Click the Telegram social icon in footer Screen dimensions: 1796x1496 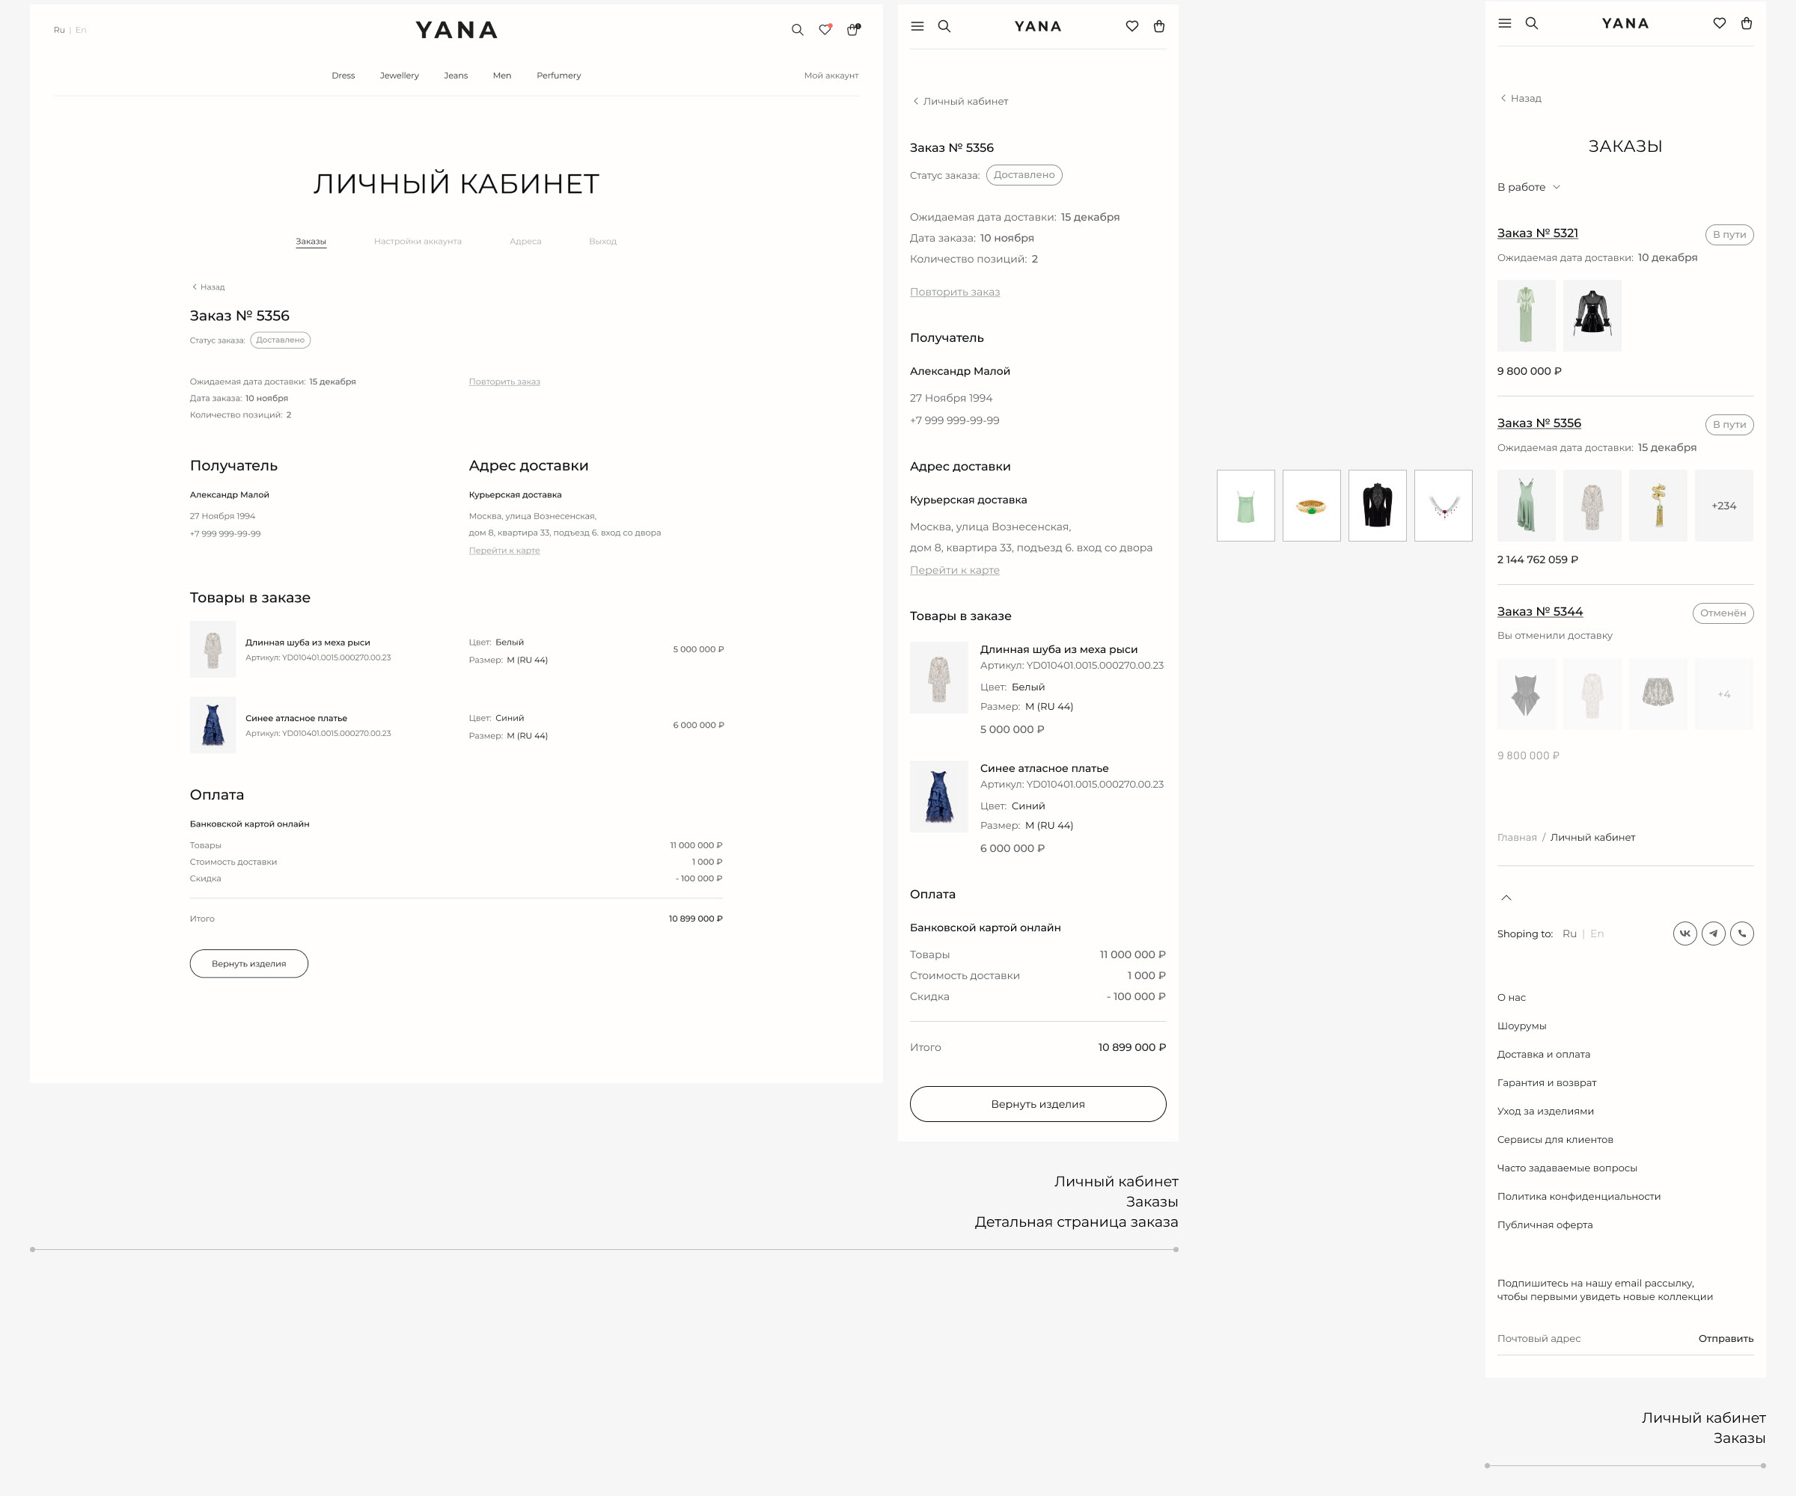[x=1713, y=934]
